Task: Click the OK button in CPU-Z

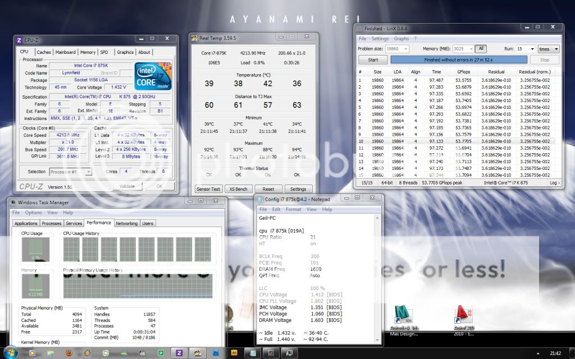Action: pyautogui.click(x=159, y=186)
